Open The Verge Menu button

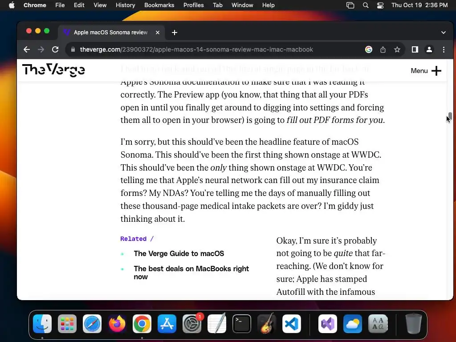(x=426, y=71)
